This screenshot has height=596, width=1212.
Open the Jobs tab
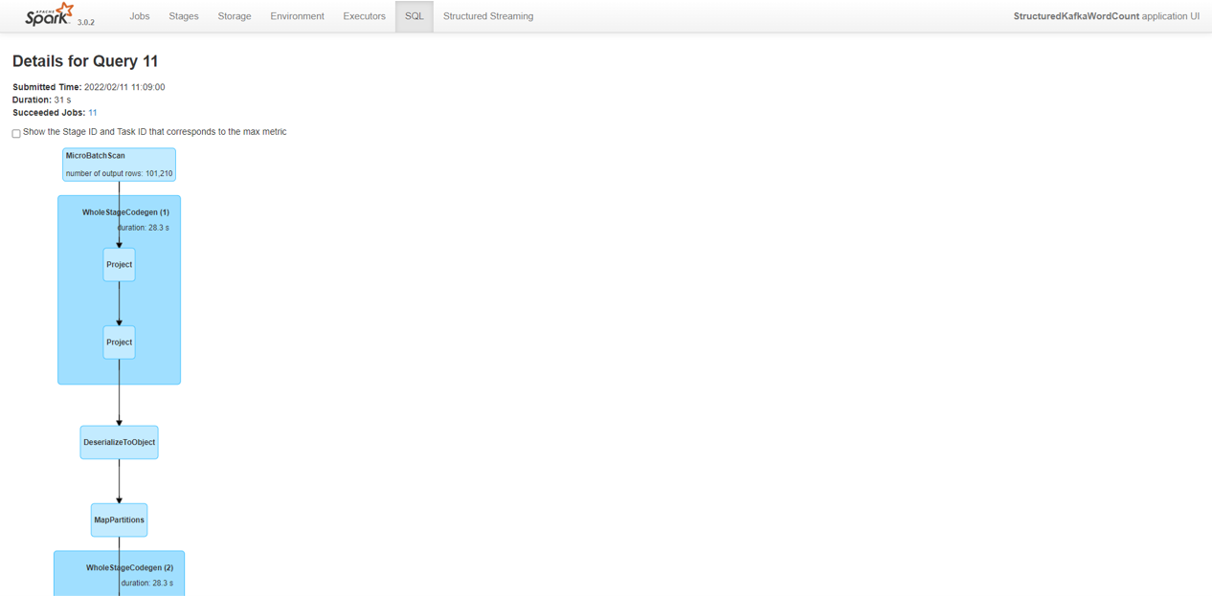coord(140,16)
